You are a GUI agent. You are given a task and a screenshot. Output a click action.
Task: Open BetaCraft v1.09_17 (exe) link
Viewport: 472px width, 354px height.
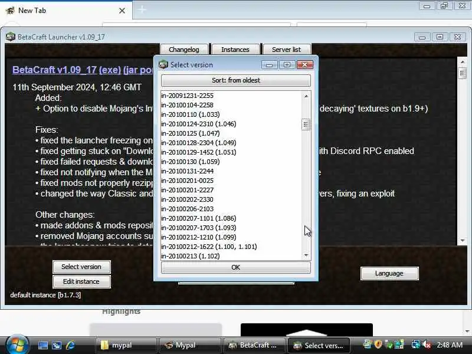pos(67,70)
